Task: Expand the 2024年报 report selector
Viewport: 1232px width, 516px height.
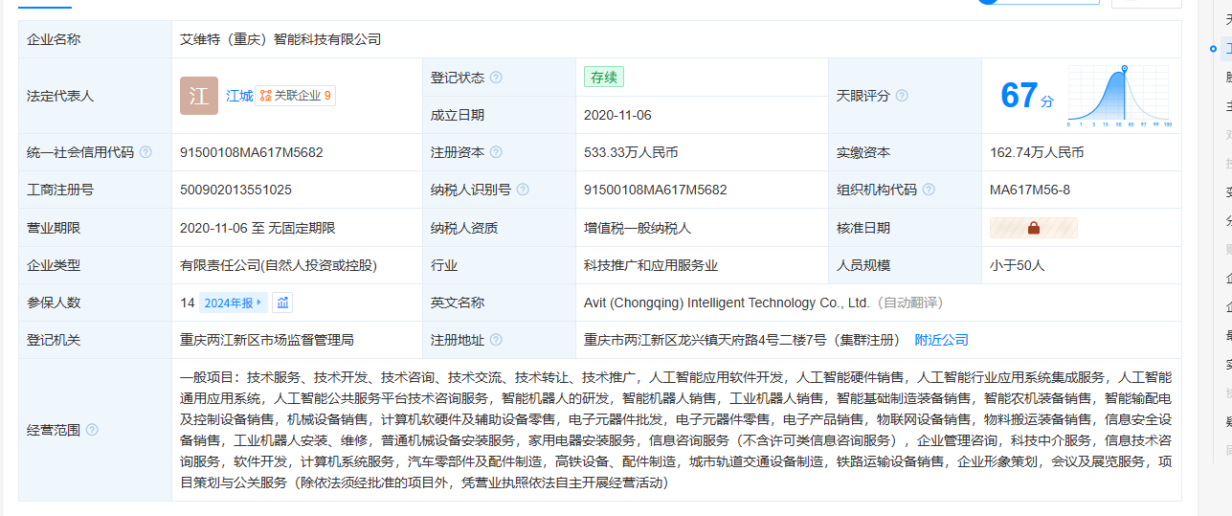Action: [234, 303]
